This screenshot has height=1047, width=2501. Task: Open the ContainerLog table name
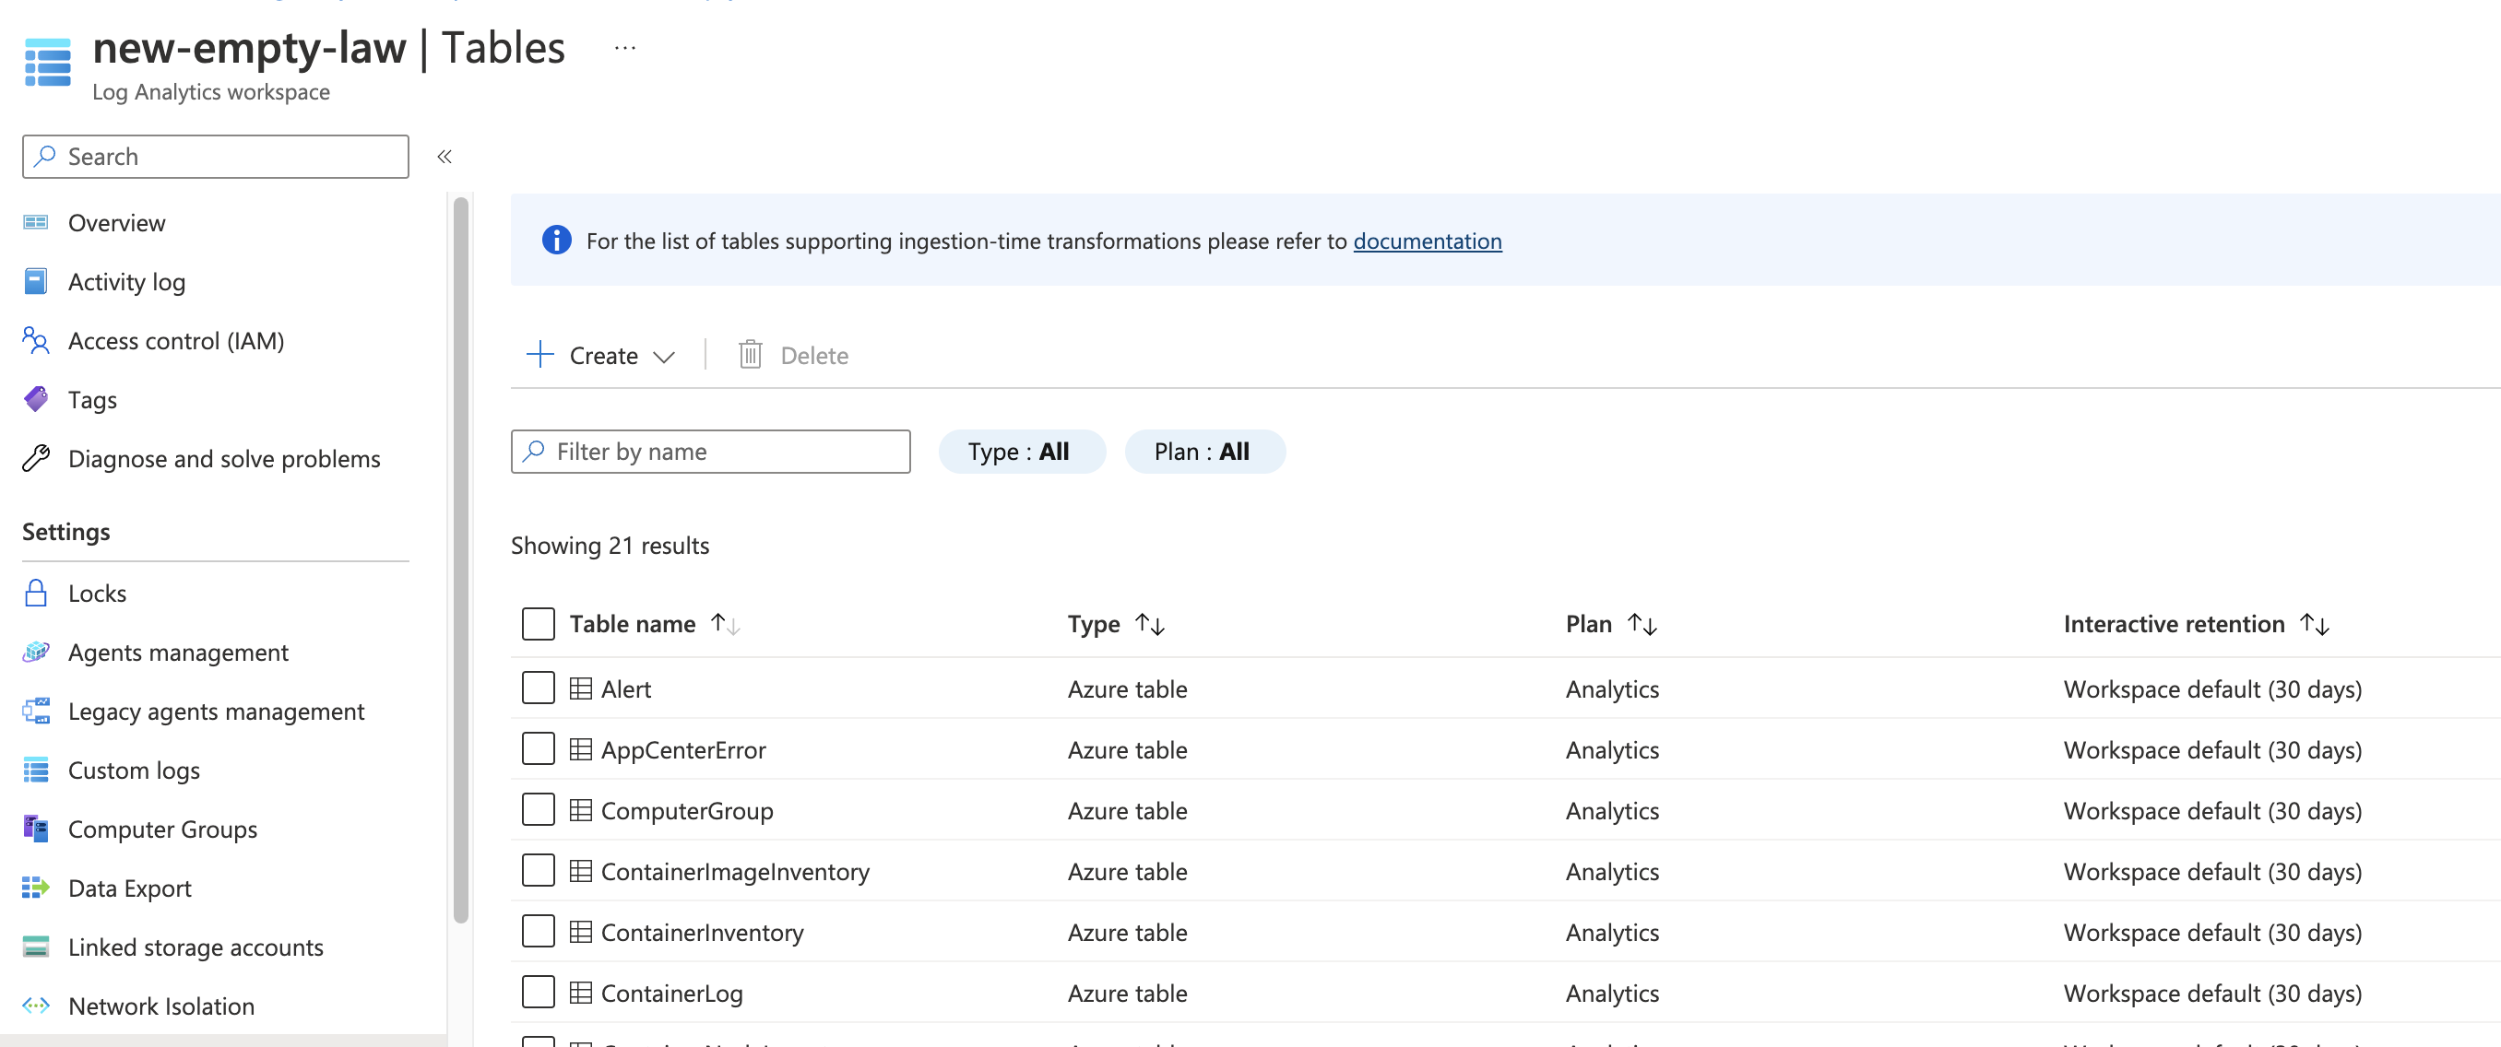point(670,994)
